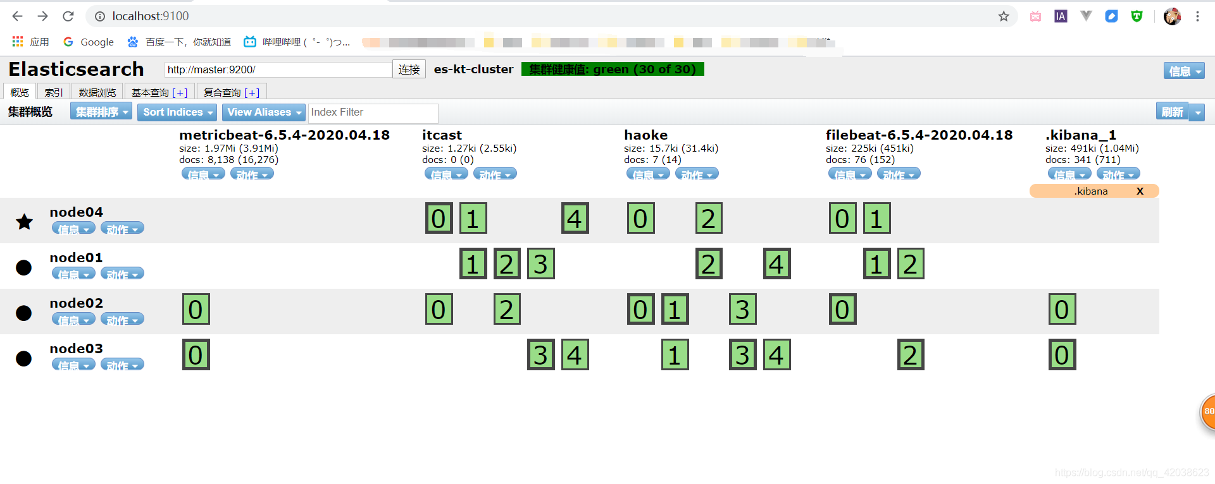Open the Chrome three-dot menu
Viewport: 1215px width, 484px height.
(x=1197, y=16)
